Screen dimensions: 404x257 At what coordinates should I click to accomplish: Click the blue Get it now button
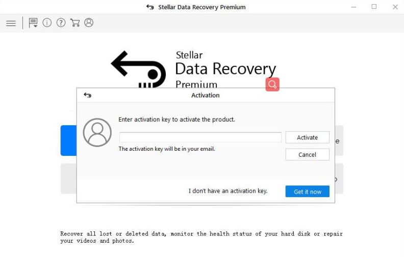[307, 192]
